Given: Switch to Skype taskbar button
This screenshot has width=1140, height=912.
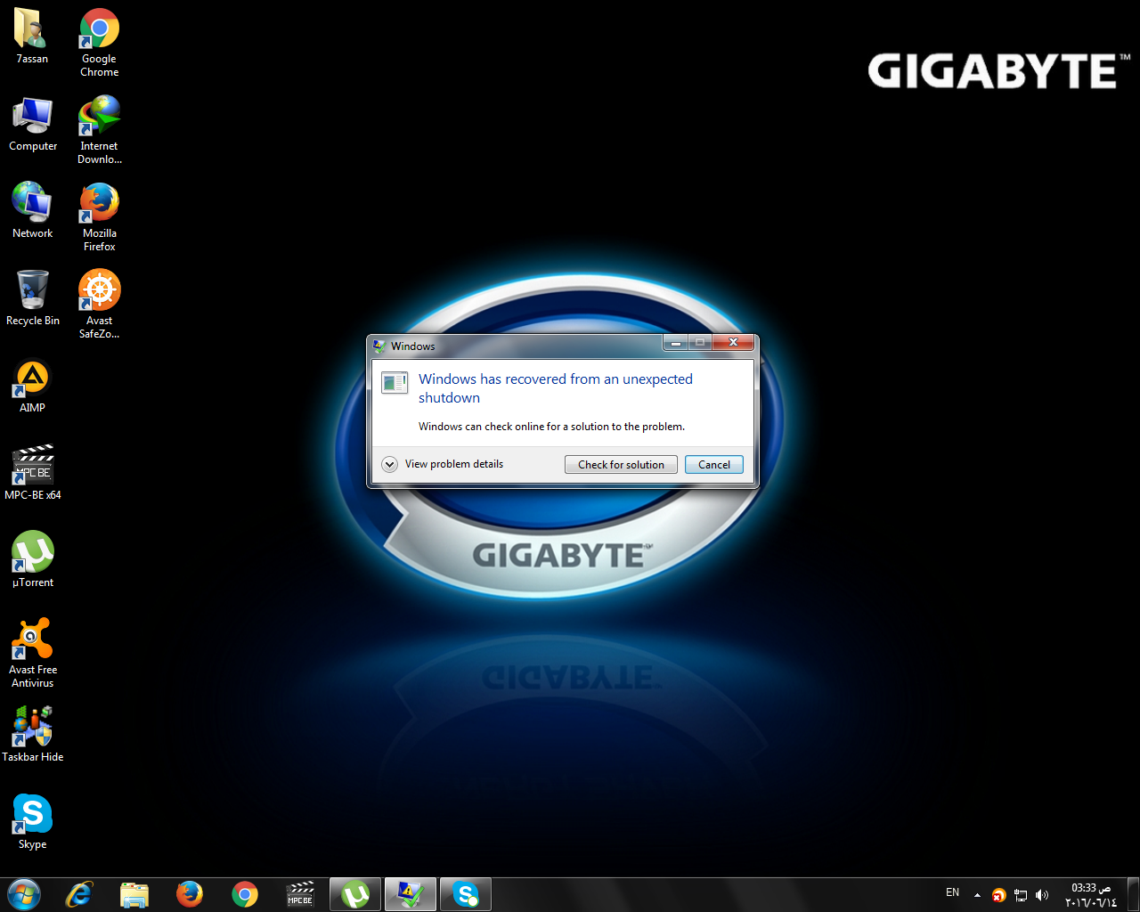Looking at the screenshot, I should pos(466,894).
